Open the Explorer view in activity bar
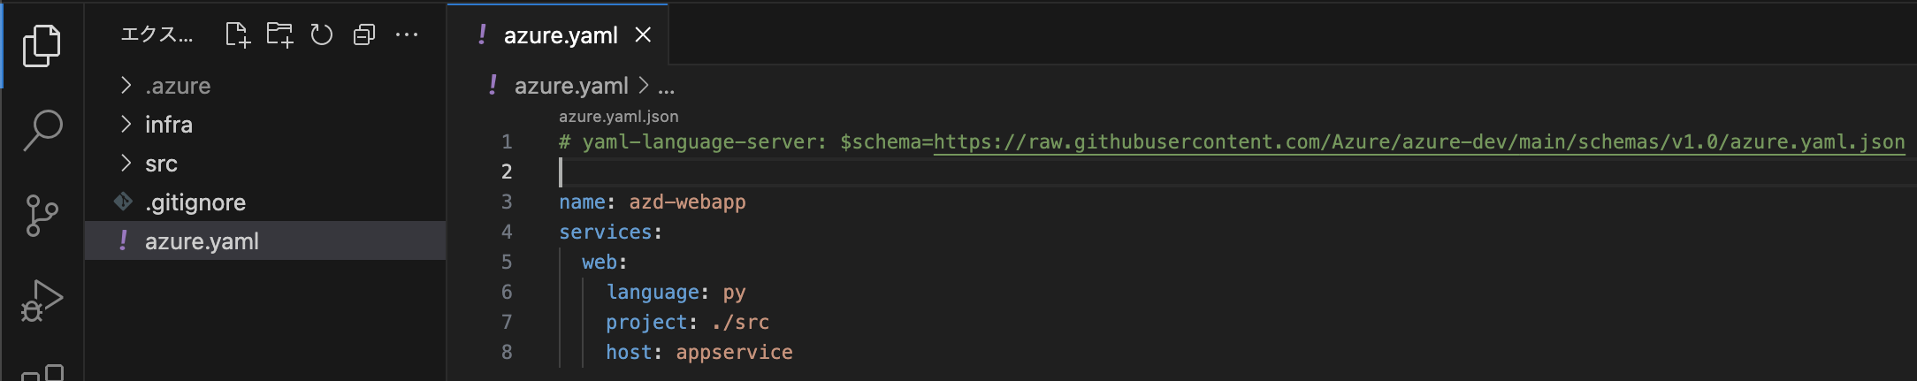 [x=42, y=45]
